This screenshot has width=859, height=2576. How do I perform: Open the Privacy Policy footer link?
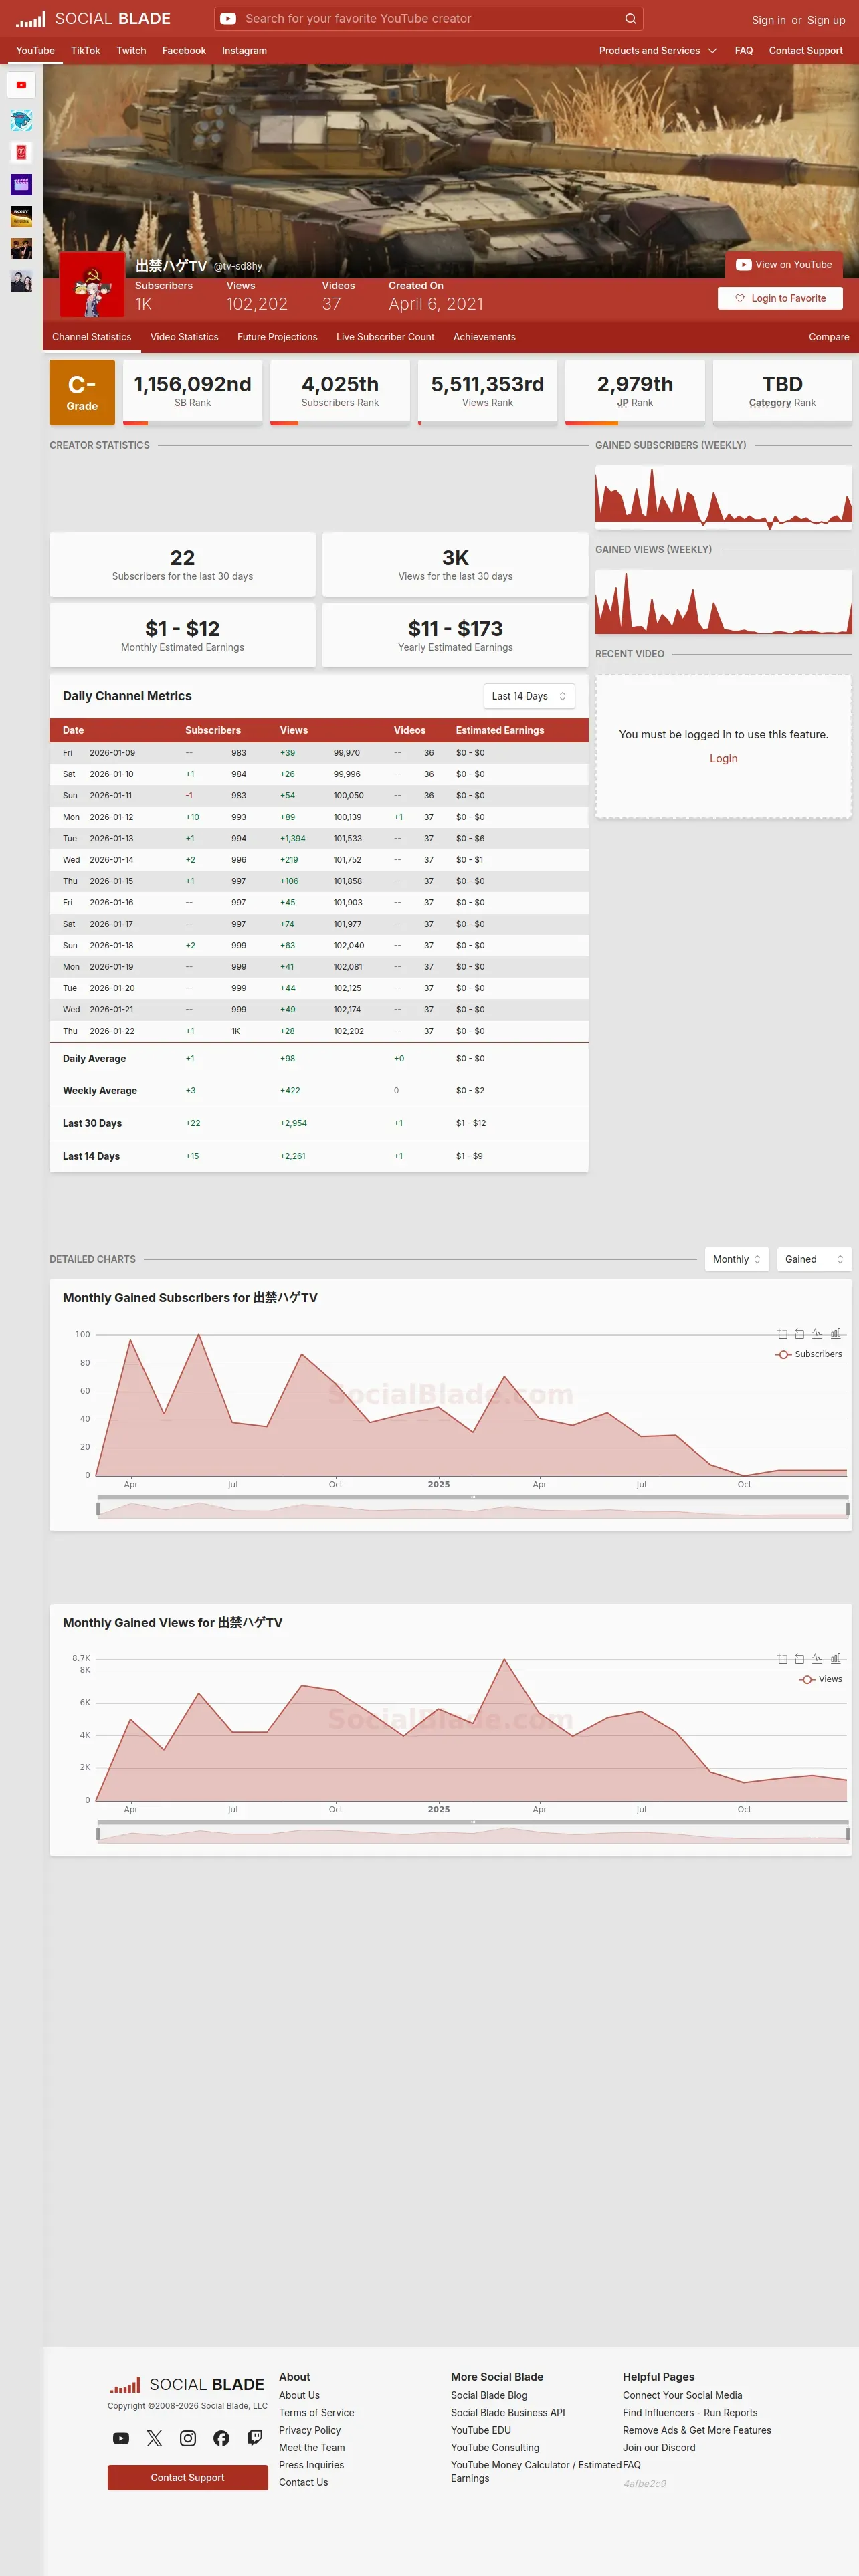(x=310, y=2430)
